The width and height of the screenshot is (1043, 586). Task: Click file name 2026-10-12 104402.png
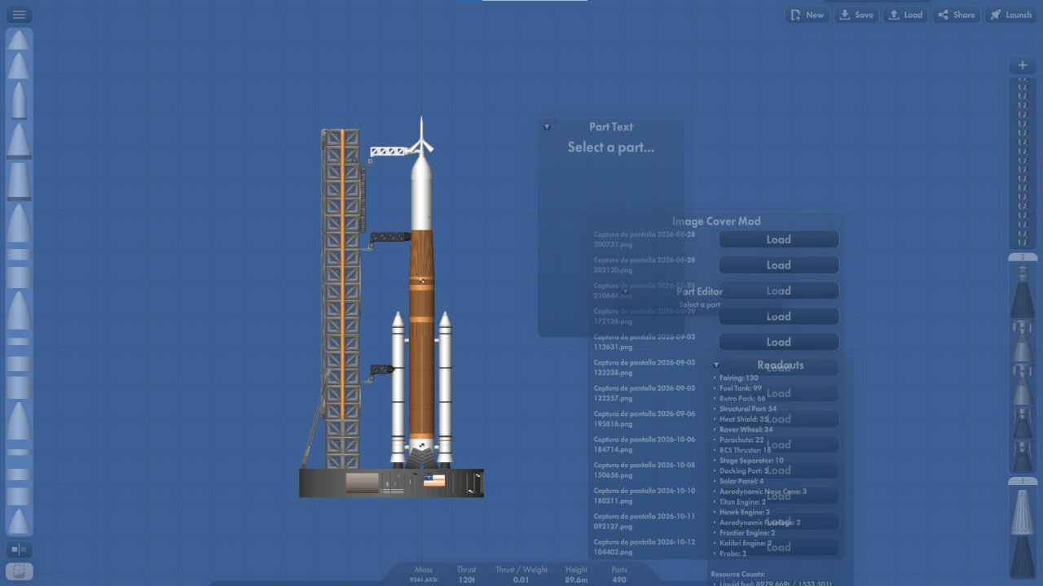tap(644, 547)
